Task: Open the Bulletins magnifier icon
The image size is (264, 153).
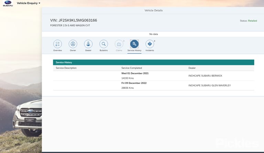Action: (x=103, y=44)
